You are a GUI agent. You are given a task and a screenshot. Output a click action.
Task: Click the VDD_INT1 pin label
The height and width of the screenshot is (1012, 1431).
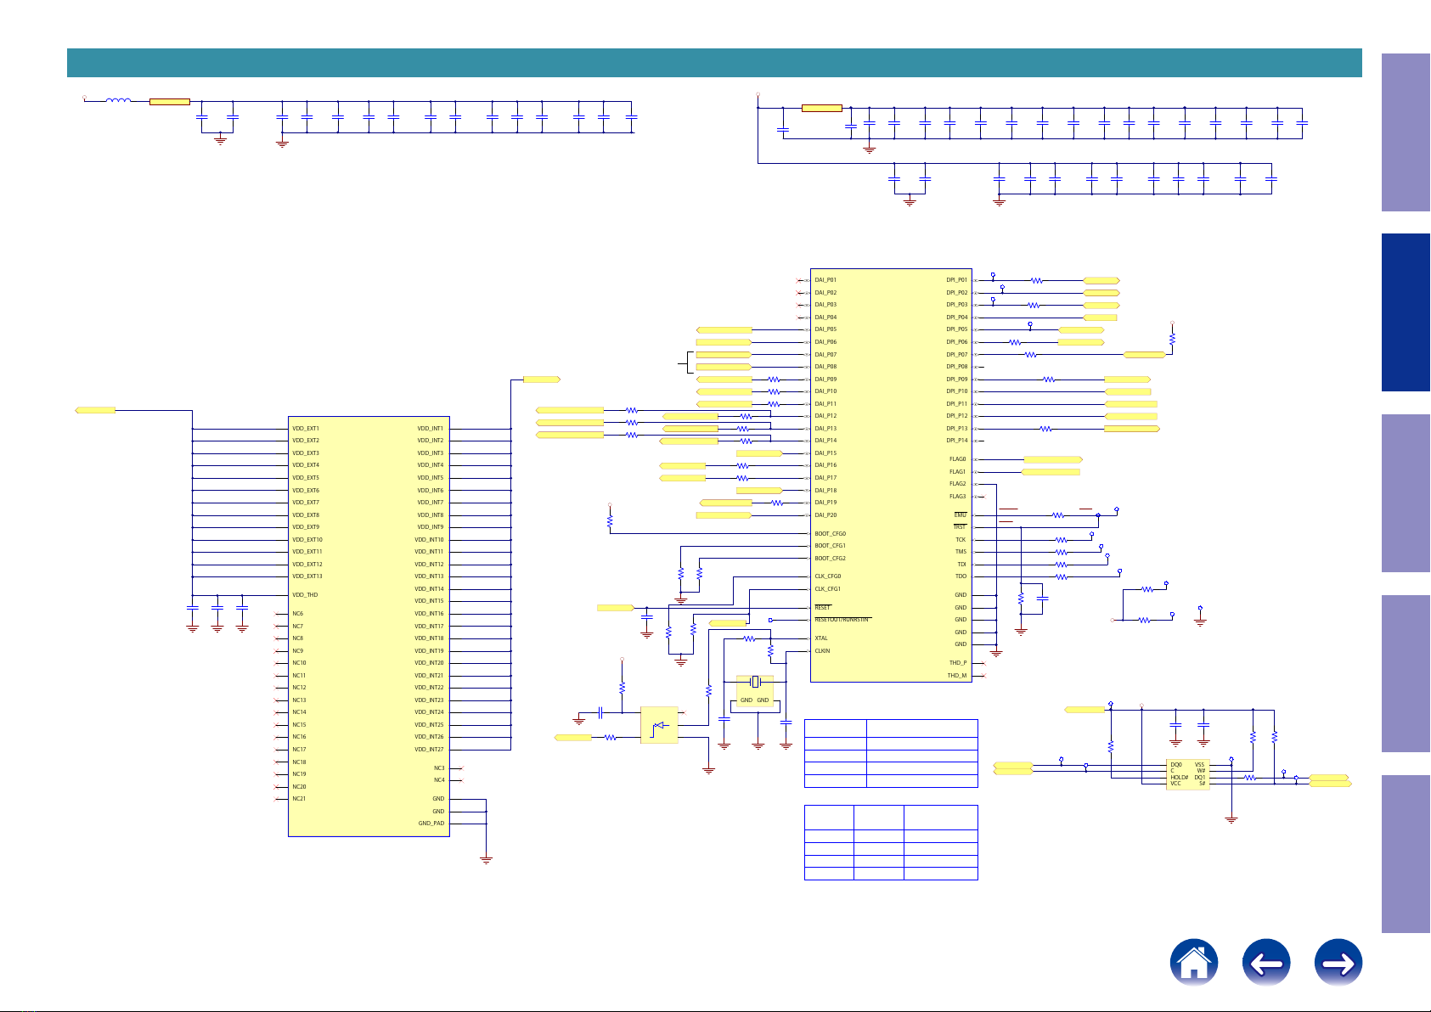tap(431, 429)
